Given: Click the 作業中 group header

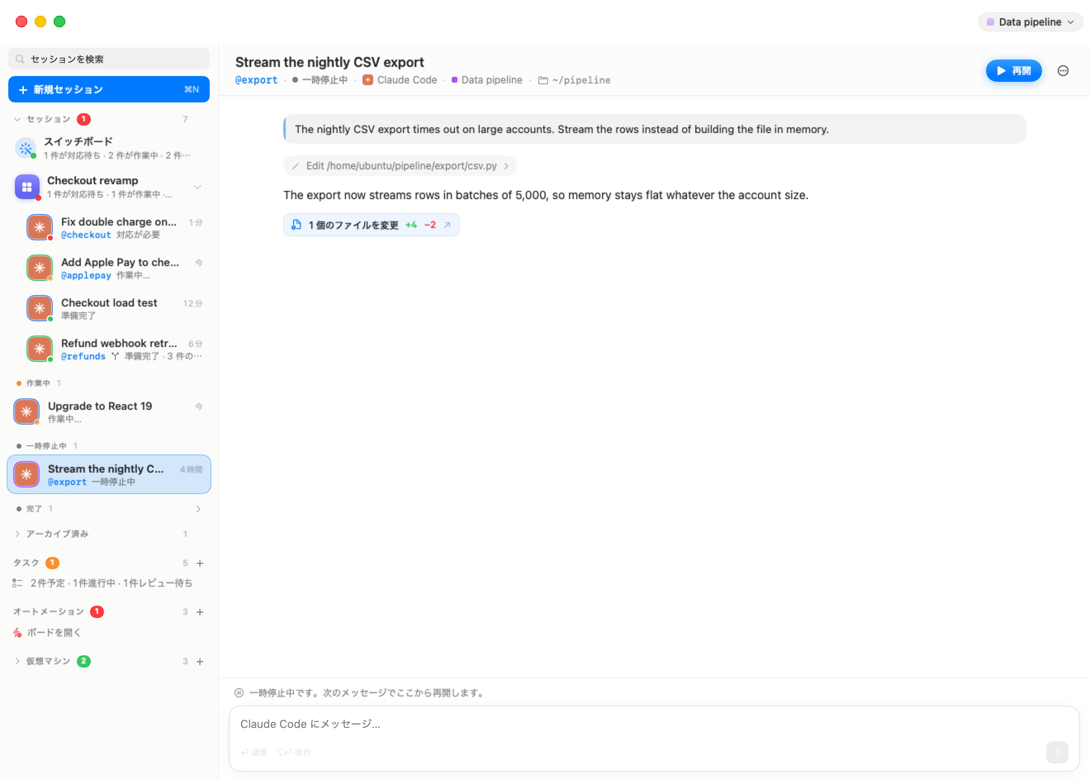Looking at the screenshot, I should tap(38, 383).
